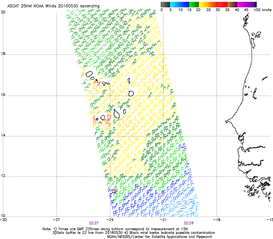Click the chart title 'ASCAT 25KM NOAA Winds 20160530 ascending'
The height and width of the screenshot is (239, 273).
click(53, 6)
